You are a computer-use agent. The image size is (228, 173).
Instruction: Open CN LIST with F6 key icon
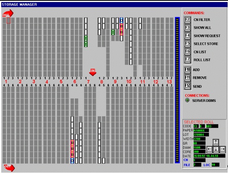[188, 52]
